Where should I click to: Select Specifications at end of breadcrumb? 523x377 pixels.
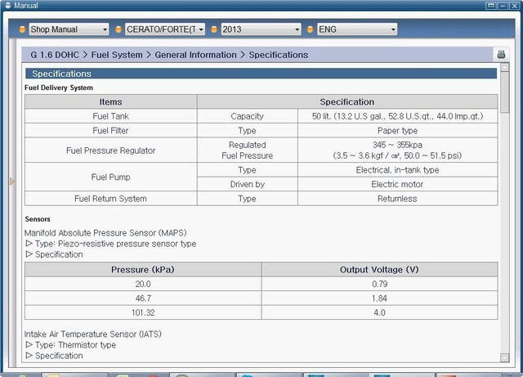tap(279, 55)
